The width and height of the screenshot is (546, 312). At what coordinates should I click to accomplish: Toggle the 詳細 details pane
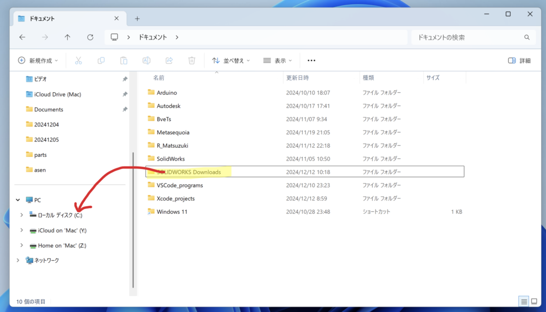point(519,61)
